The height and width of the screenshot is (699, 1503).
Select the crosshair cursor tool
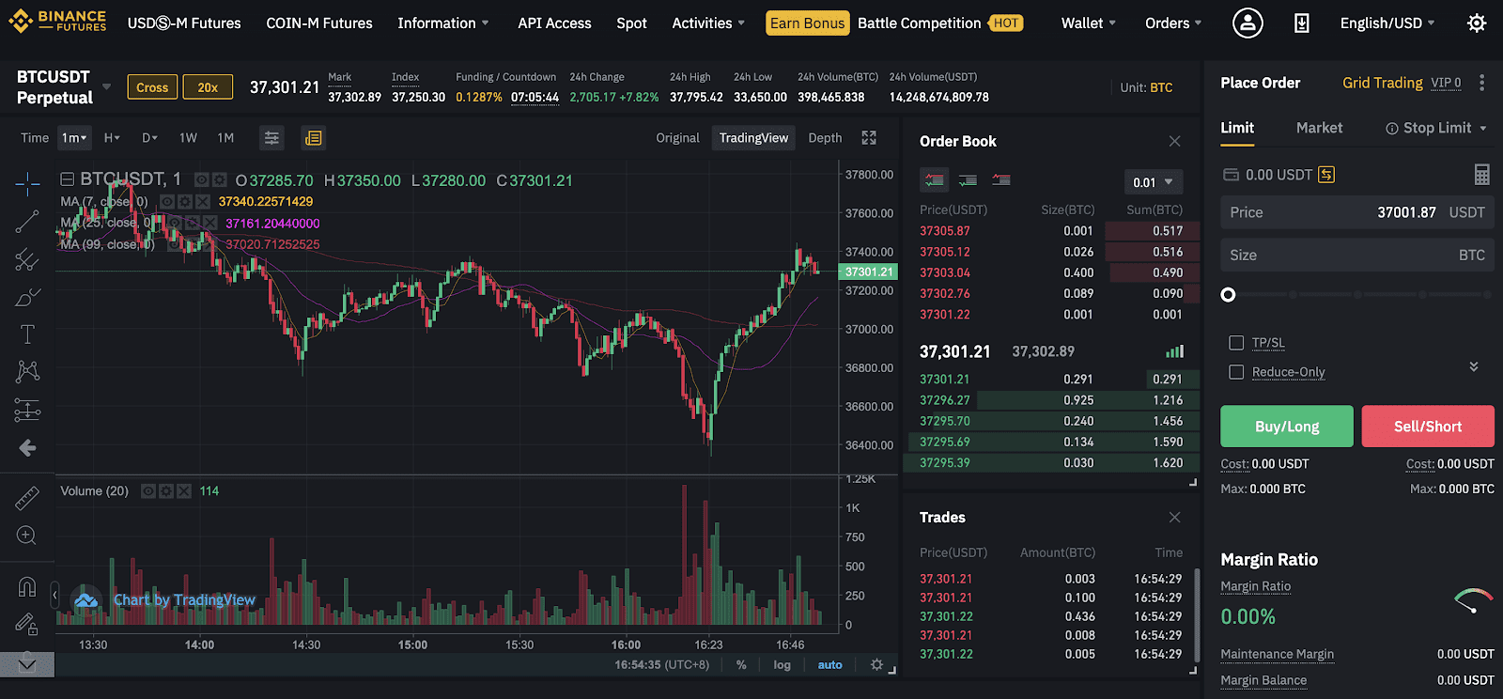(27, 182)
